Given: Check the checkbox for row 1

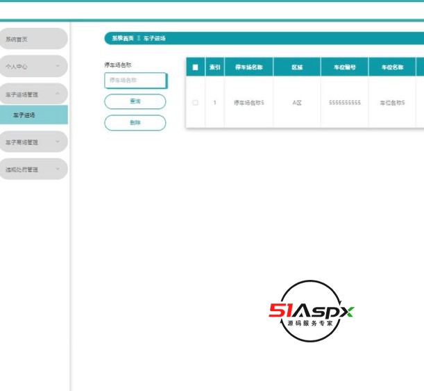Looking at the screenshot, I should tap(195, 103).
